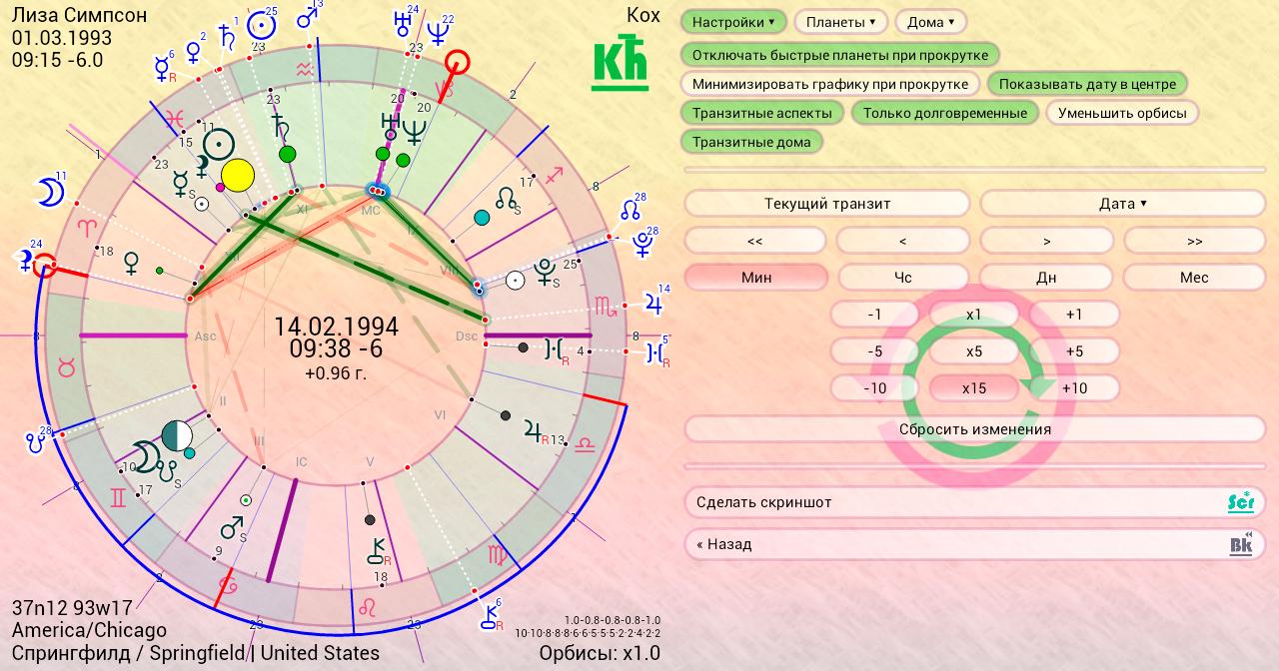Toggle disabling fast planets while scrolling
Image resolution: width=1279 pixels, height=671 pixels.
(x=839, y=55)
